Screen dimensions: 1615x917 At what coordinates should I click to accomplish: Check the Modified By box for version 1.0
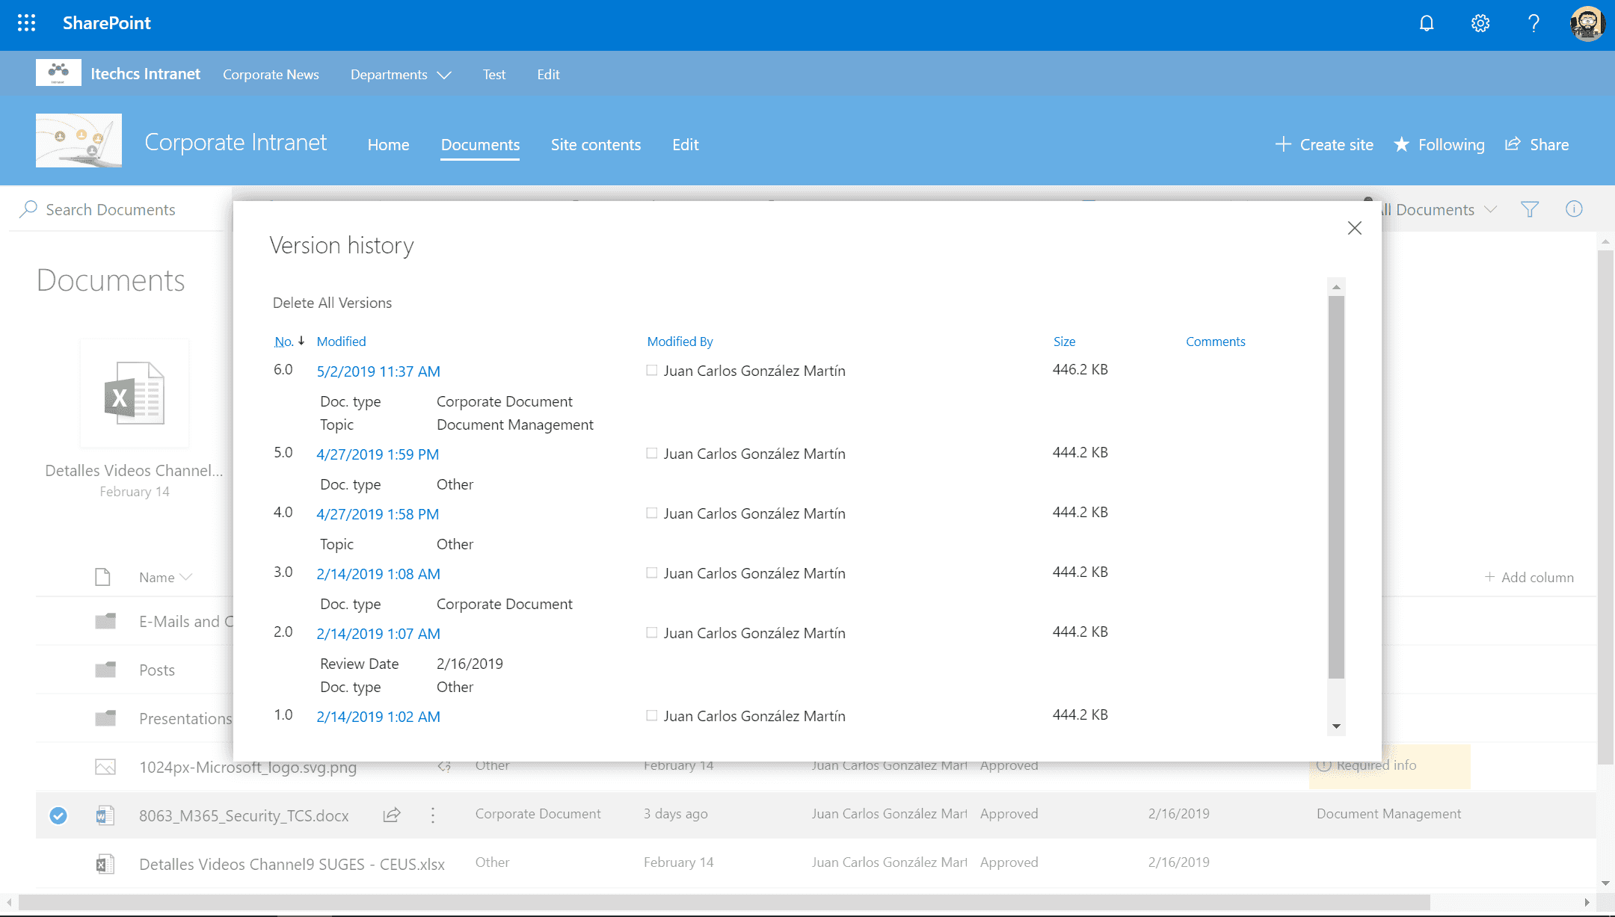652,715
